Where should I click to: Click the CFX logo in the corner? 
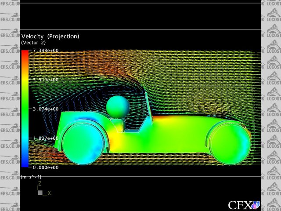(244, 205)
